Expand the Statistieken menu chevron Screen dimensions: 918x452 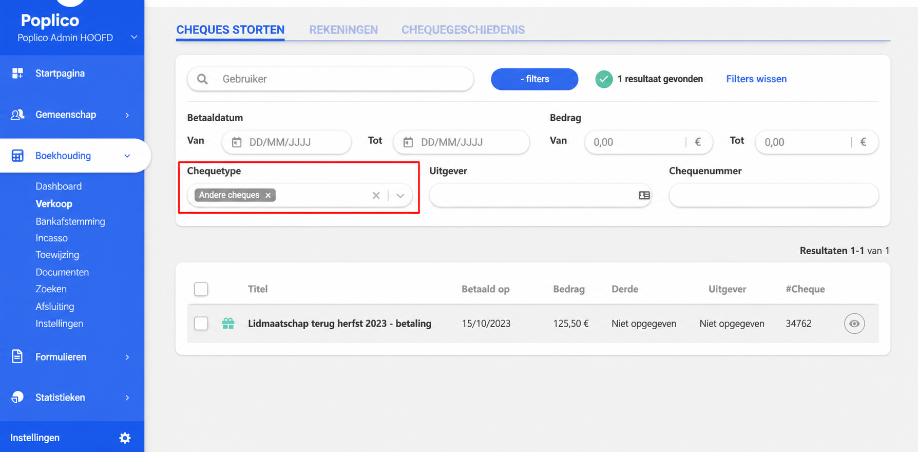point(127,398)
